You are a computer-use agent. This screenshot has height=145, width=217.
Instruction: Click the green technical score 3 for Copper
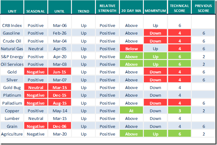tap(179, 111)
